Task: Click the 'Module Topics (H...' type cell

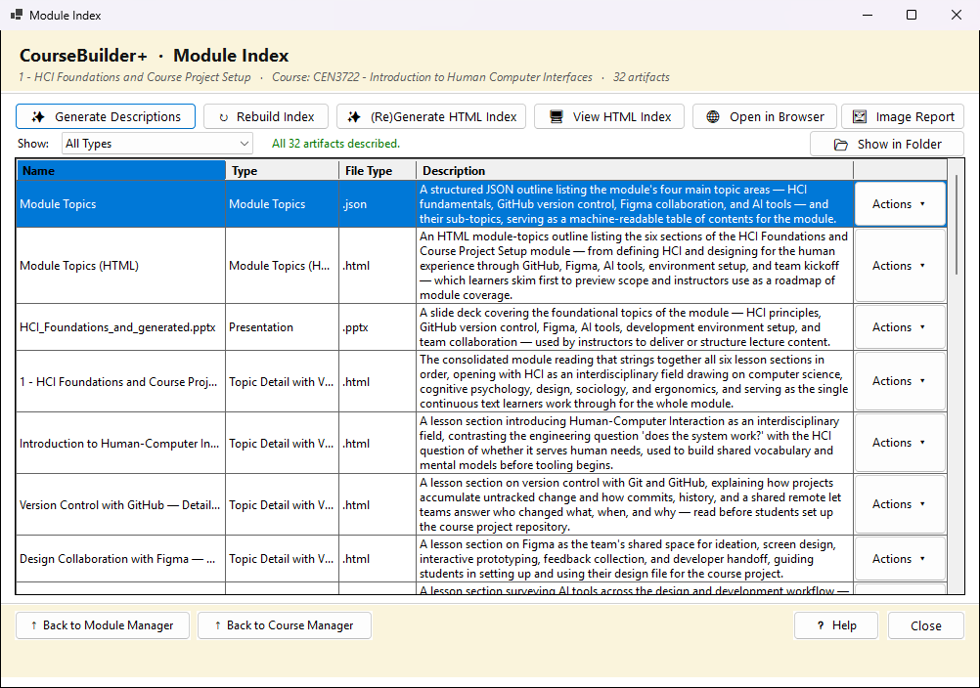Action: (x=283, y=266)
